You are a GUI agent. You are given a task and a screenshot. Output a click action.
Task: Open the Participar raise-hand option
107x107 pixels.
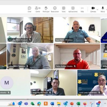tap(46, 9)
